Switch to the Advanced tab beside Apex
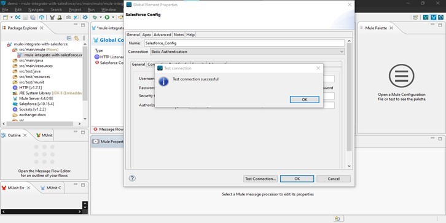Image resolution: width=446 pixels, height=223 pixels. click(x=162, y=34)
